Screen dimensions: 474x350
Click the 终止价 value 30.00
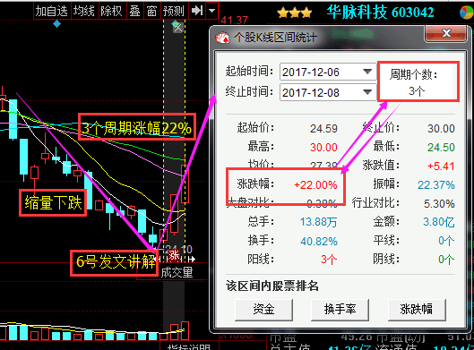coord(441,129)
